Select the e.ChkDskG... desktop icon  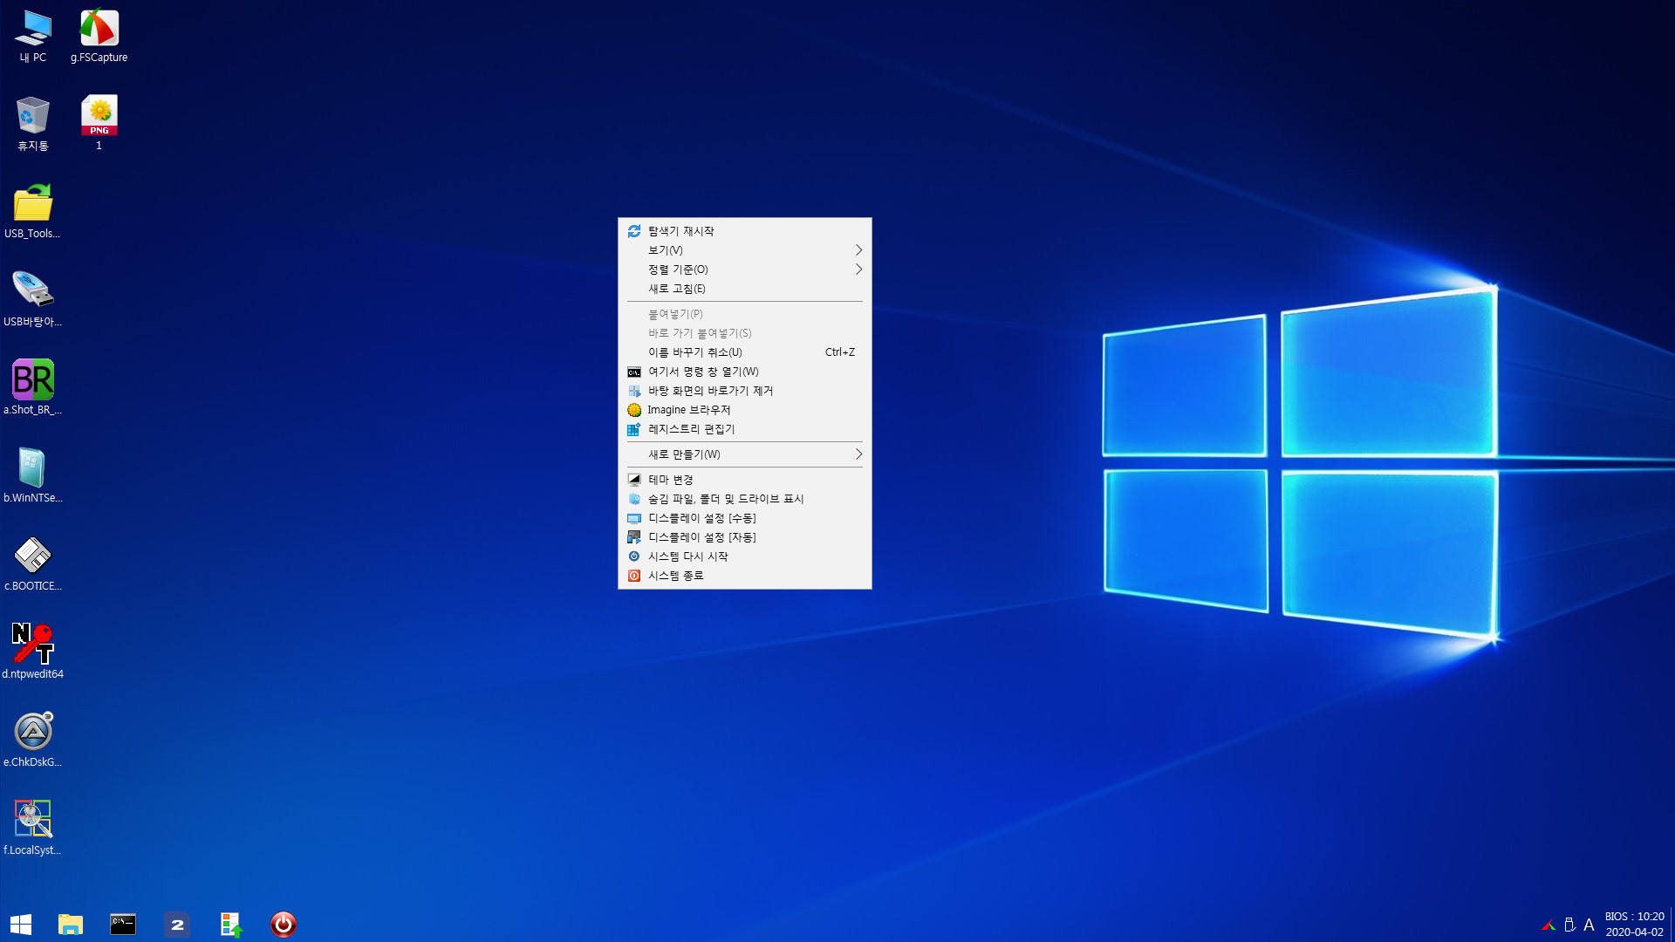pos(33,740)
